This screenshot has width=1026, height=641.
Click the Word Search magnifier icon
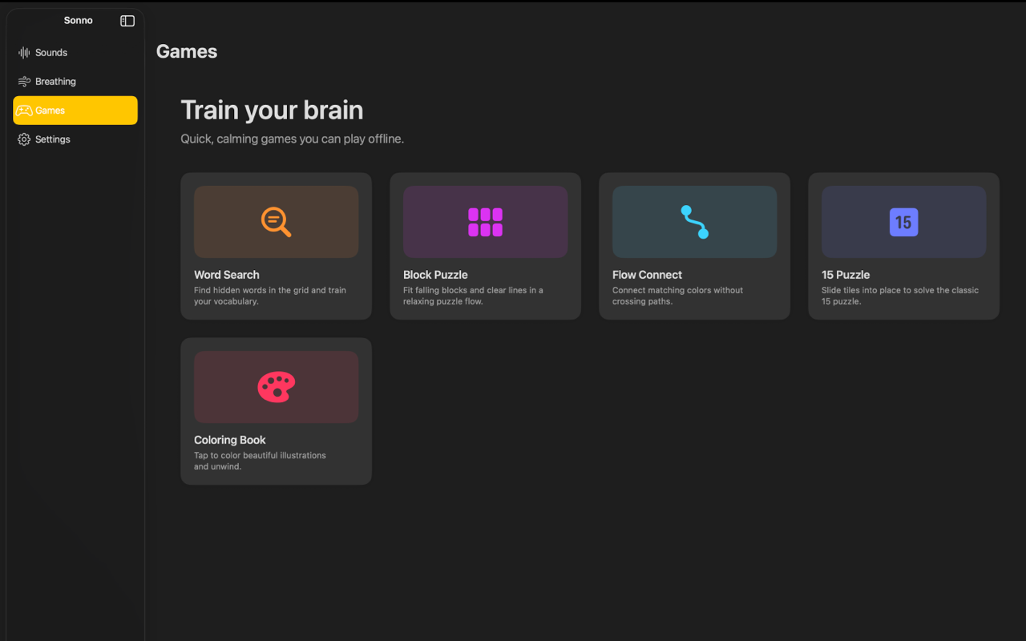(277, 222)
